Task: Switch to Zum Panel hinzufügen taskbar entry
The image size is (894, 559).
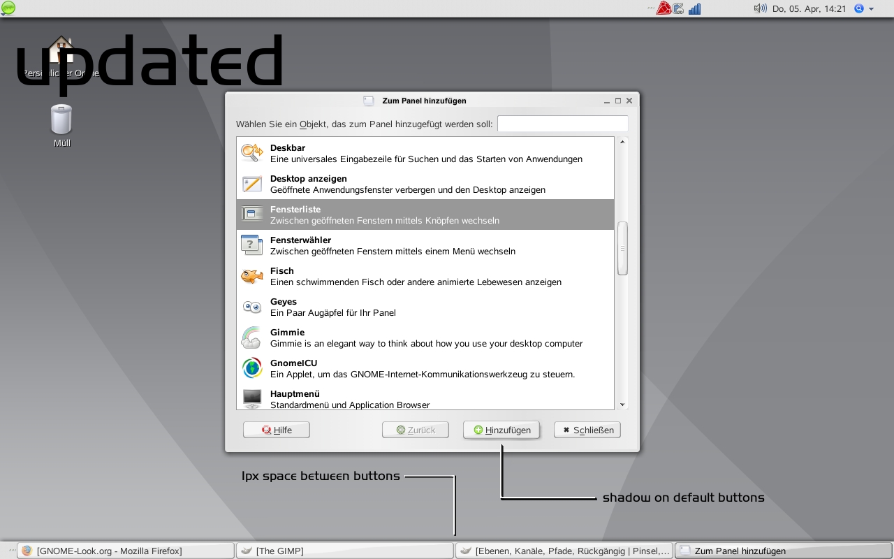Action: pos(784,551)
